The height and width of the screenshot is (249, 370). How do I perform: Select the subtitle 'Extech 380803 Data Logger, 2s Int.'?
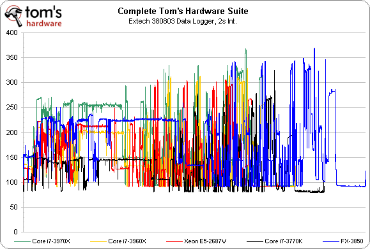click(x=182, y=21)
